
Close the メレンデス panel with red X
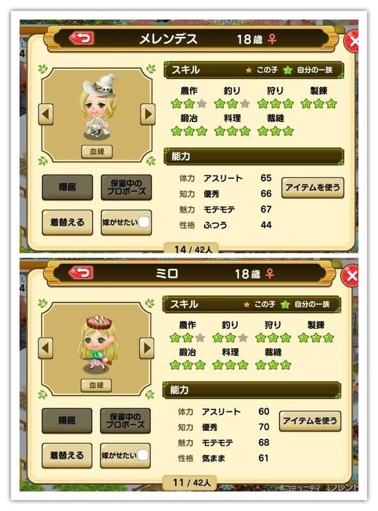coord(352,41)
